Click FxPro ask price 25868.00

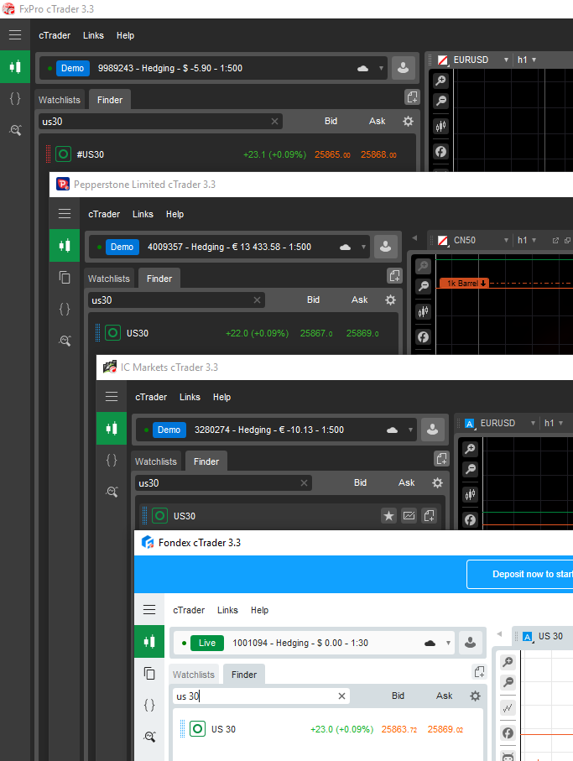coord(378,155)
